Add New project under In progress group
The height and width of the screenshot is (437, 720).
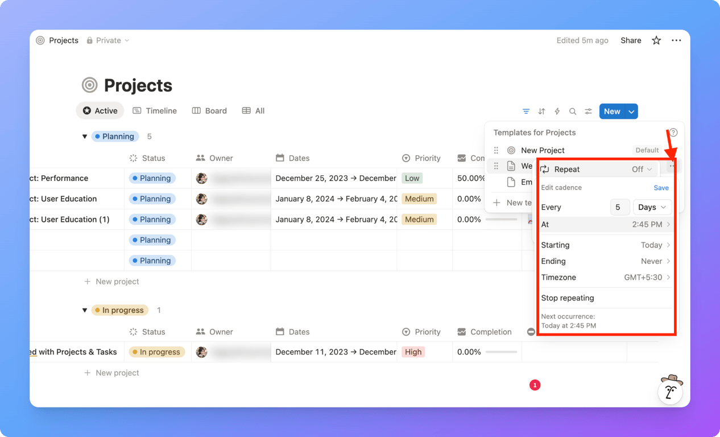coord(111,373)
